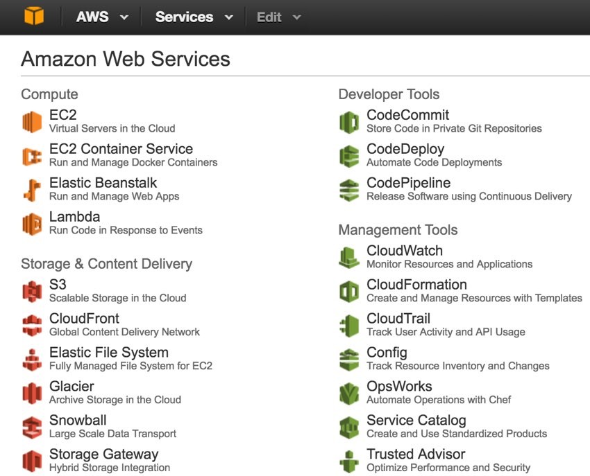Click 'Virtual Servers in the Cloud' description
590x476 pixels.
tap(112, 128)
